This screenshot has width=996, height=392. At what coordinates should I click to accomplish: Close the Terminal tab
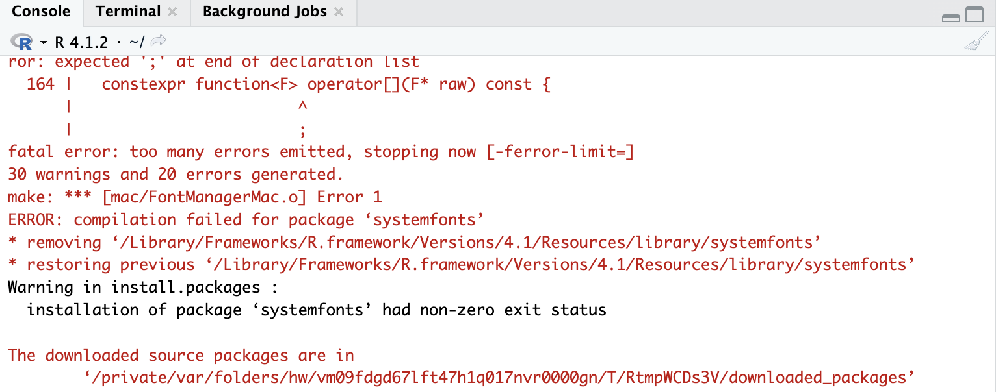[172, 12]
